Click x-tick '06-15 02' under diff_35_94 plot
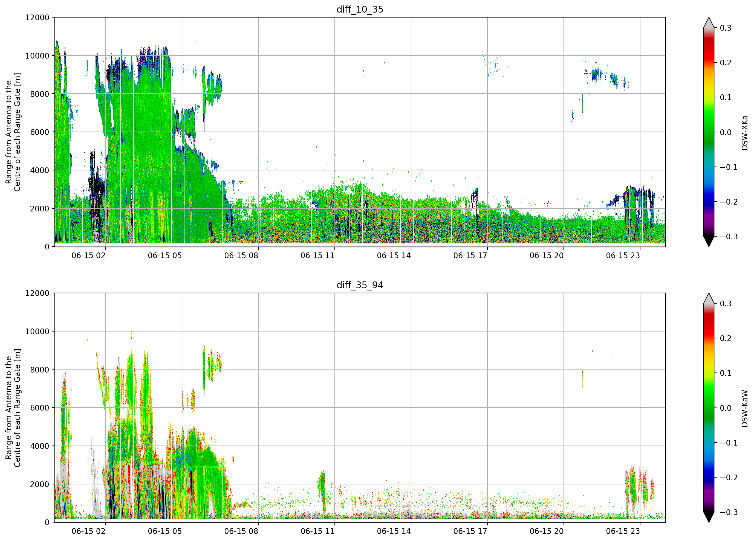This screenshot has height=541, width=754. click(88, 531)
